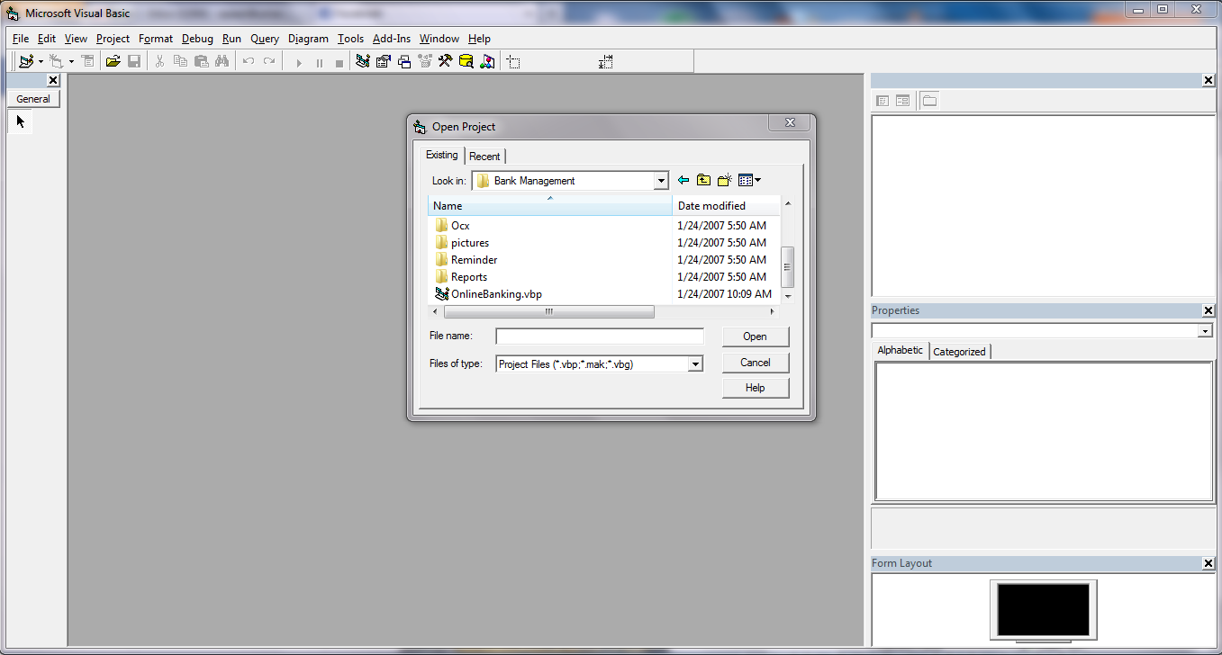The image size is (1222, 655).
Task: Switch to the Recent tab
Action: coord(484,156)
